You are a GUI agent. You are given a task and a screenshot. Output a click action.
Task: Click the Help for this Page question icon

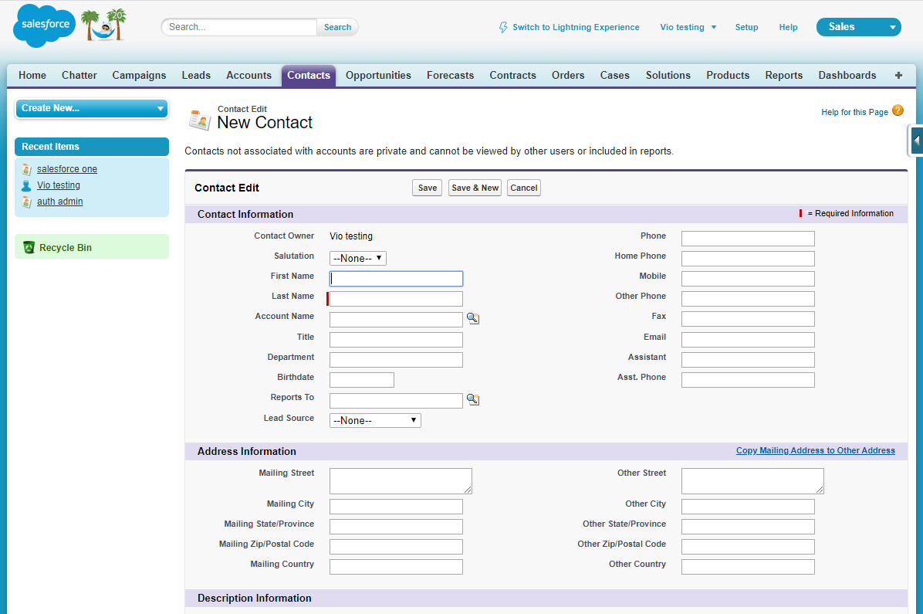point(898,110)
